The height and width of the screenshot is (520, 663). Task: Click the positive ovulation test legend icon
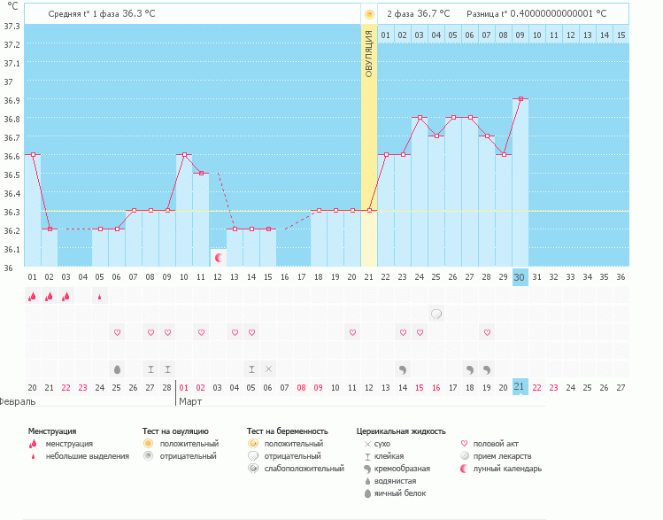point(149,443)
